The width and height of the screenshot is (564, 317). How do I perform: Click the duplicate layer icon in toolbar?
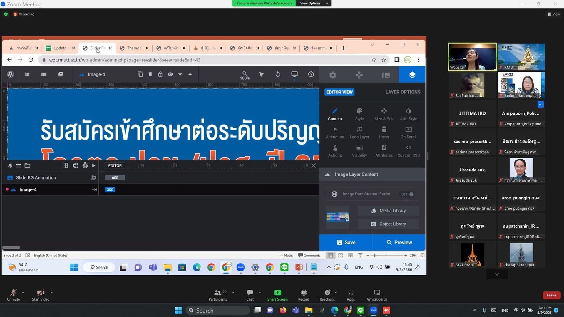140,74
